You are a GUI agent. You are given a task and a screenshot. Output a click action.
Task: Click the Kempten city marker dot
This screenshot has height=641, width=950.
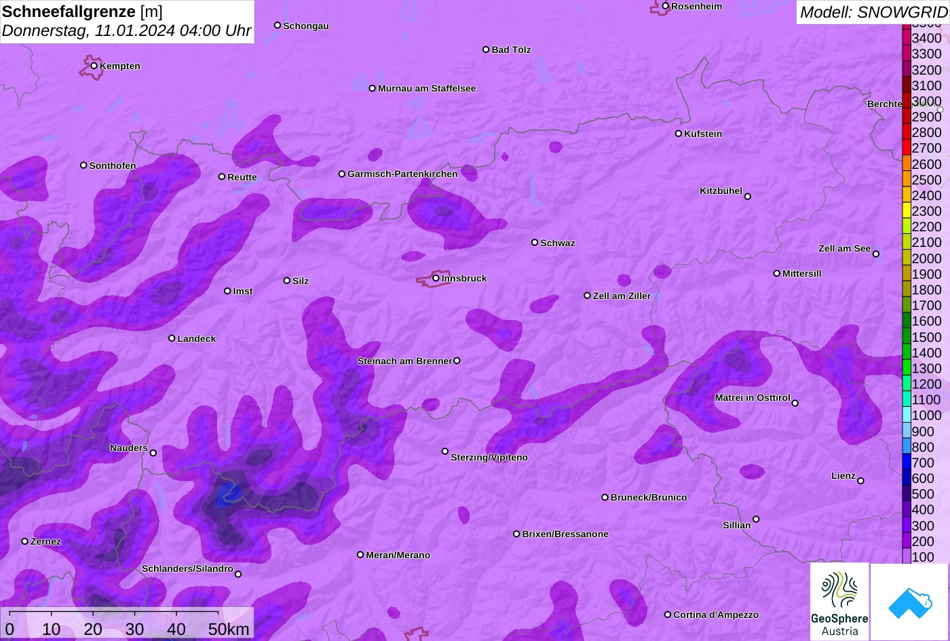click(x=94, y=66)
